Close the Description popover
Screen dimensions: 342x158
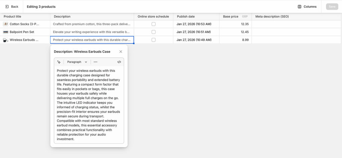[x=121, y=52]
